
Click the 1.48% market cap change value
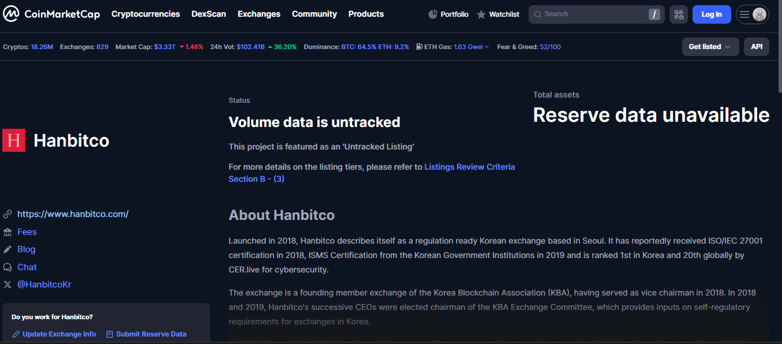click(194, 47)
